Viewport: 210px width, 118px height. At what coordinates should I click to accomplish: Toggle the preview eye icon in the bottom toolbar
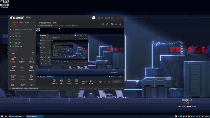click(x=105, y=82)
